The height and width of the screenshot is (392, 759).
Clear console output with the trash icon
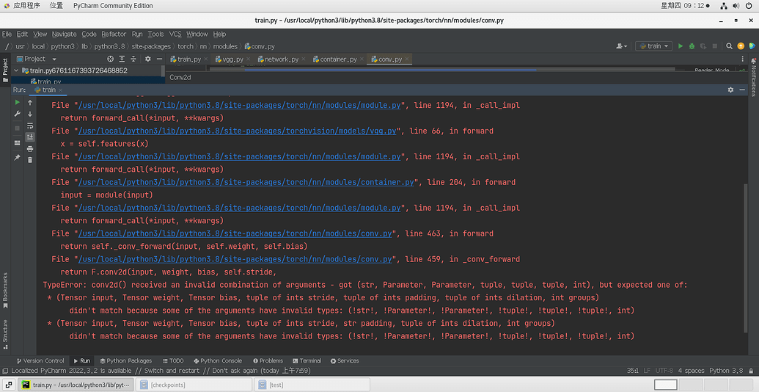coord(30,160)
